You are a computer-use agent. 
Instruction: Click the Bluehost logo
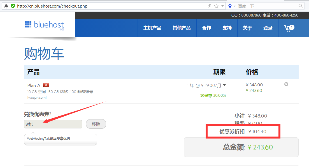[x=45, y=25]
